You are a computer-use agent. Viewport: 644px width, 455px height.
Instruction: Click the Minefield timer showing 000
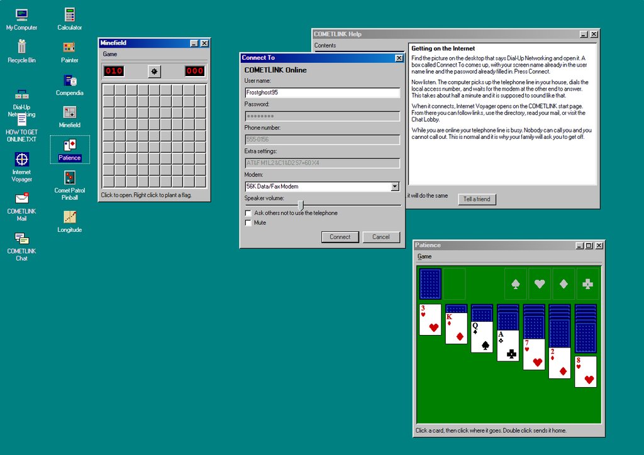tap(195, 71)
